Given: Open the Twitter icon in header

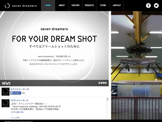Looking at the screenshot, I should click(x=156, y=6).
